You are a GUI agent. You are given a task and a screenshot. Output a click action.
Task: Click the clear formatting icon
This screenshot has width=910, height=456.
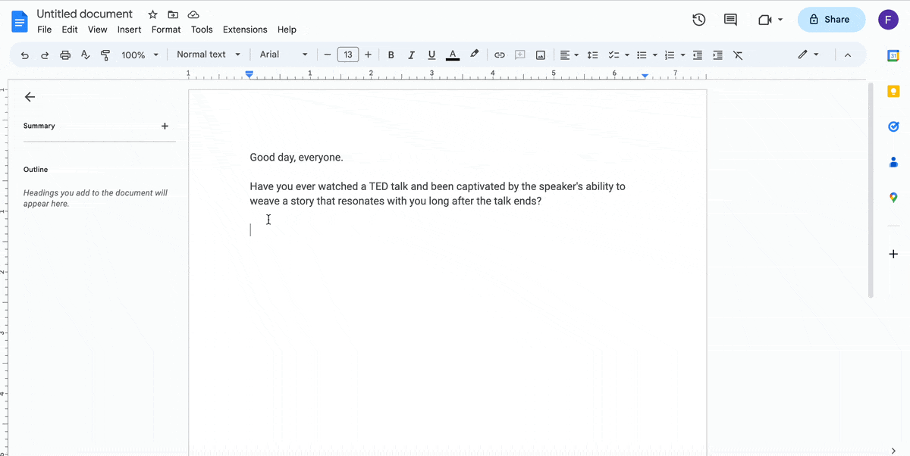(x=738, y=55)
